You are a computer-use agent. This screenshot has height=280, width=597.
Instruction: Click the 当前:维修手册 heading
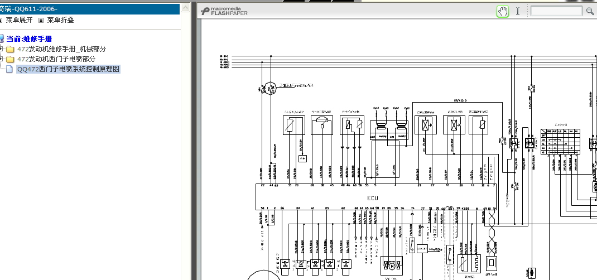pos(29,39)
